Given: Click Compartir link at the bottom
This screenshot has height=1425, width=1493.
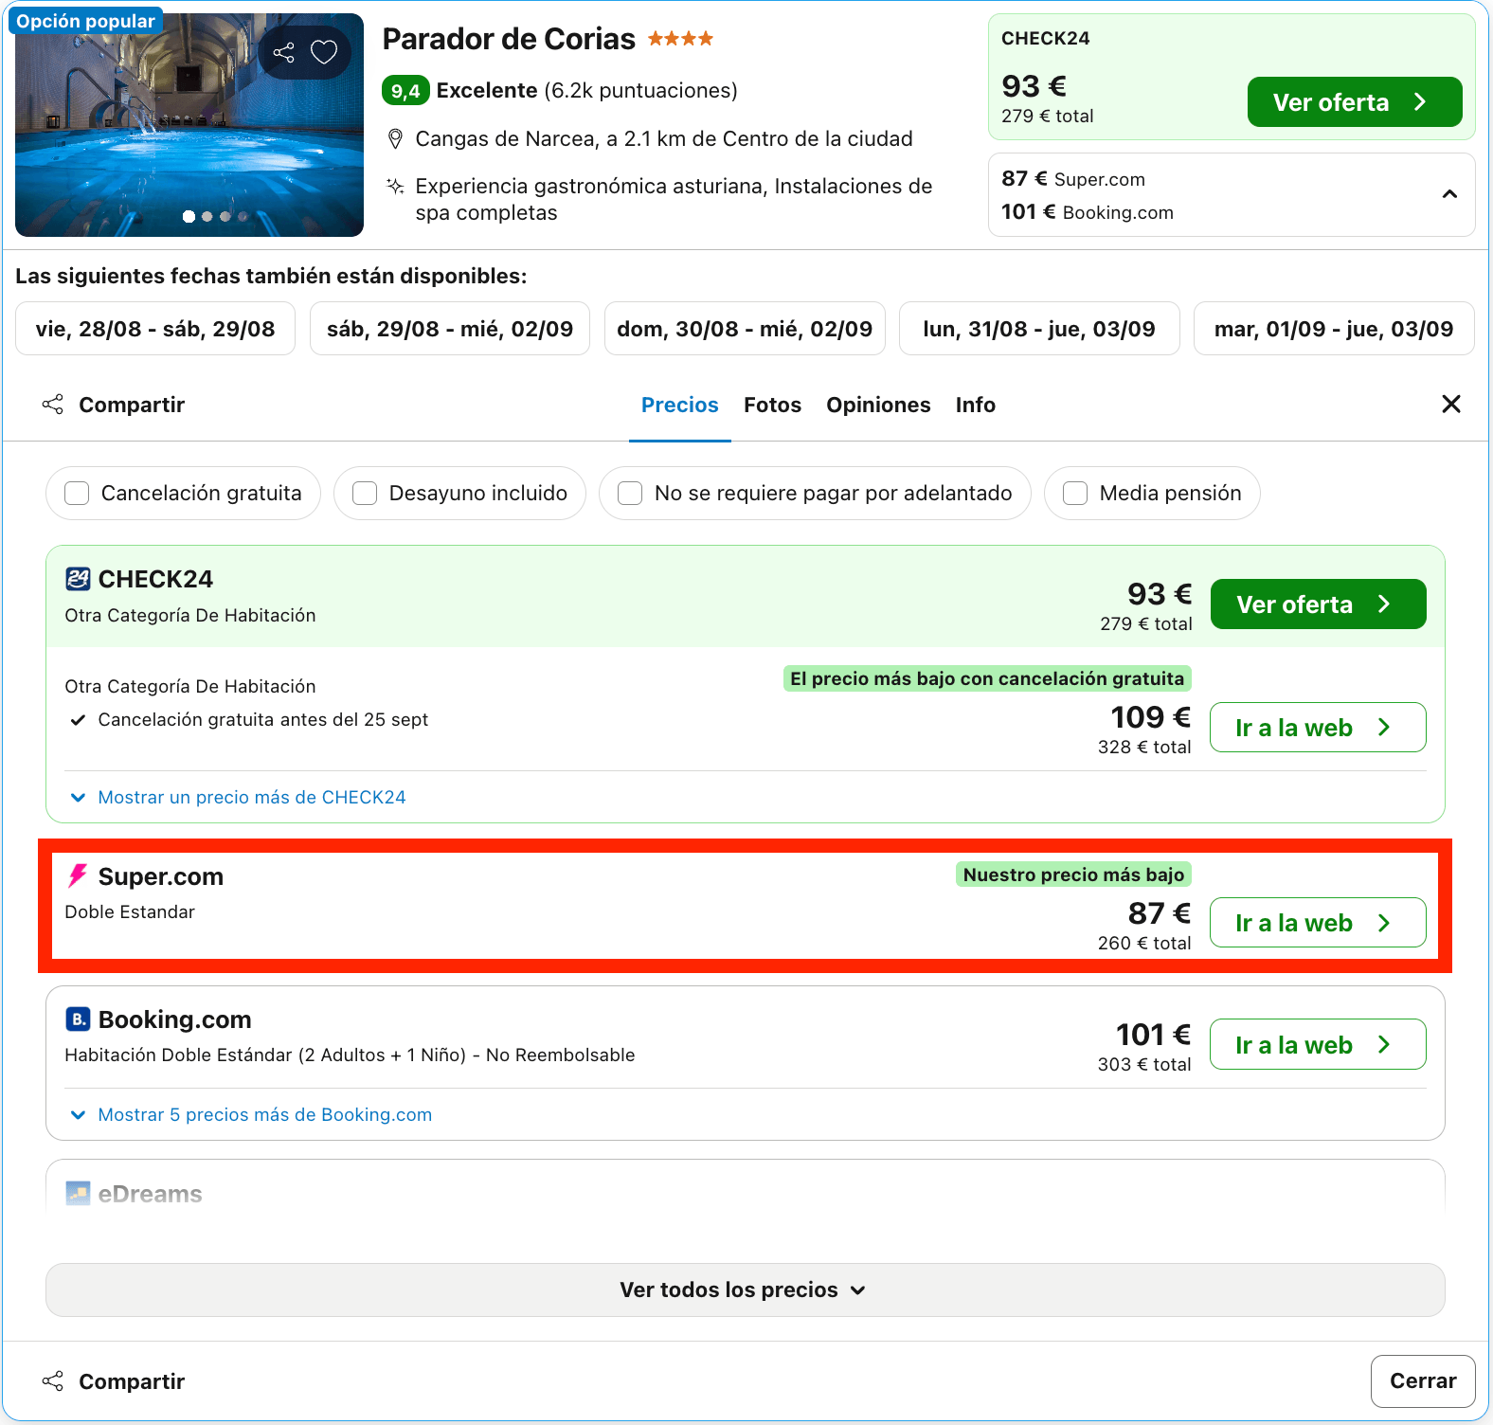Looking at the screenshot, I should tap(132, 1381).
